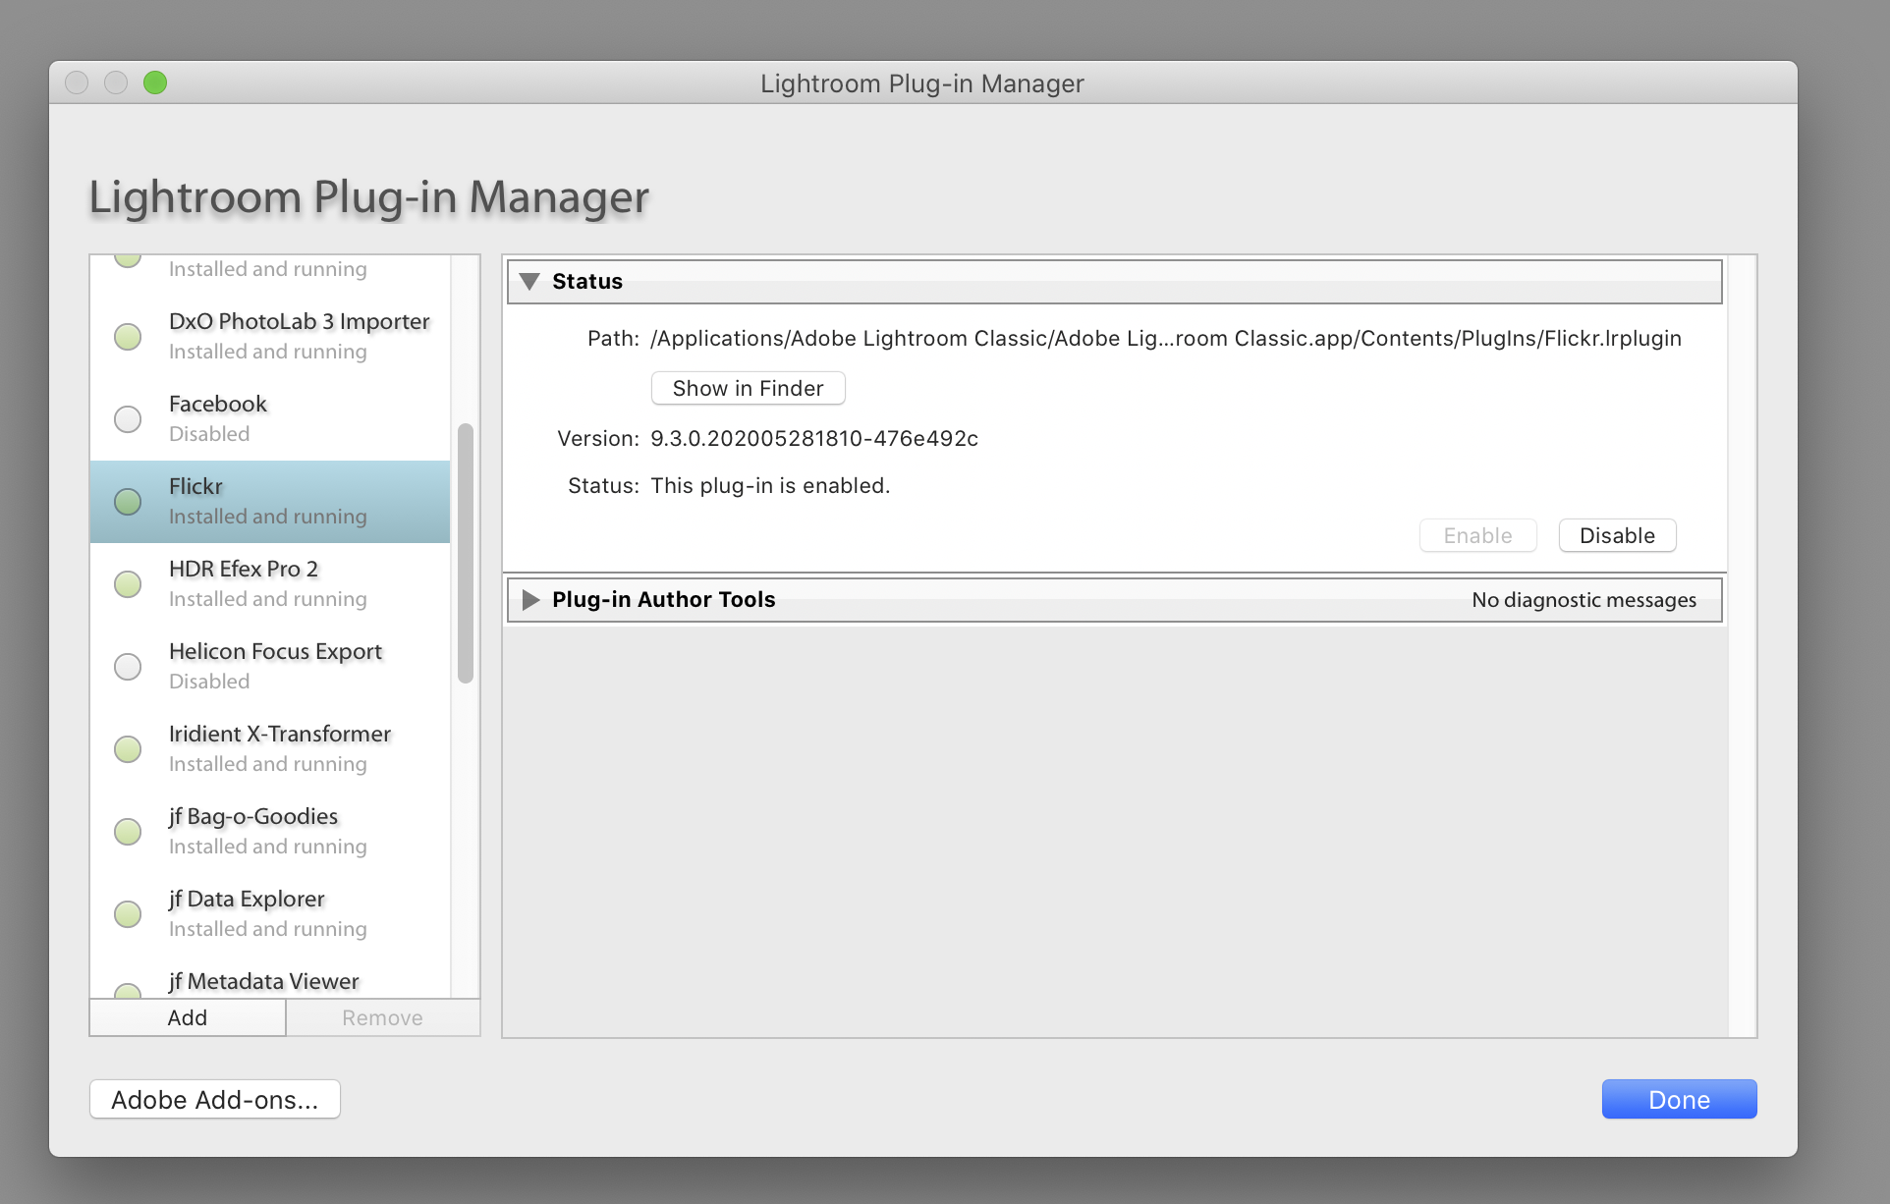Click Show in Finder
Image resolution: width=1890 pixels, height=1204 pixels.
coord(748,388)
